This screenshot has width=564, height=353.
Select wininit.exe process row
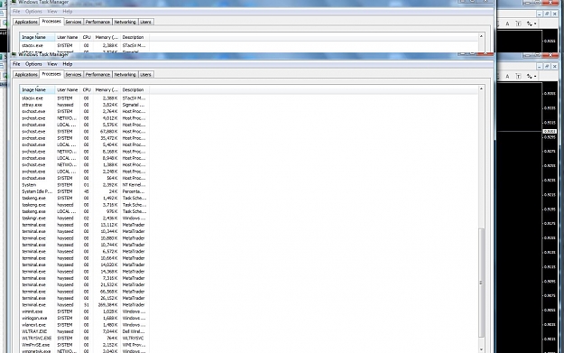[x=85, y=311]
